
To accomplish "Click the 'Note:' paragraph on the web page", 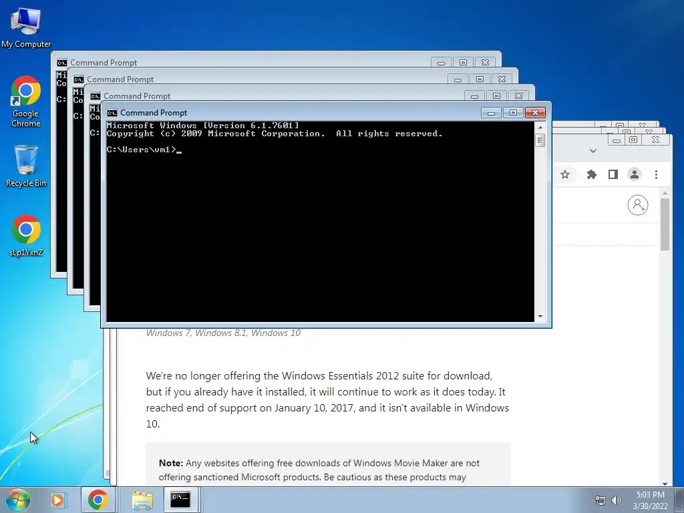I will tap(319, 470).
